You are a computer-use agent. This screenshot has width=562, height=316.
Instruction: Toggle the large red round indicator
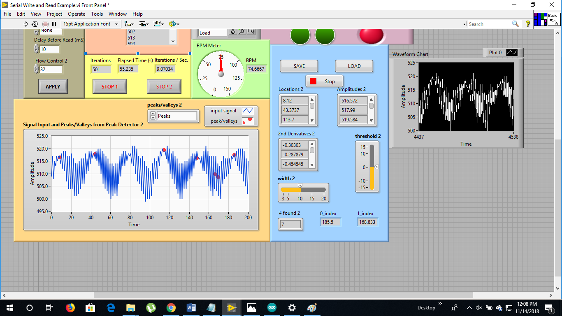coord(371,36)
